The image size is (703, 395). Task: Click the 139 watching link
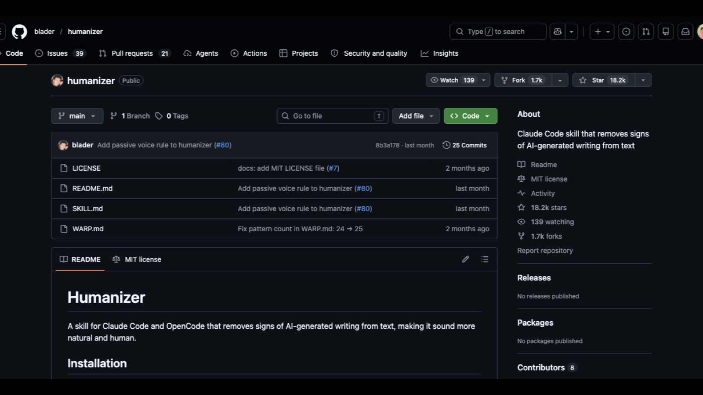546,222
